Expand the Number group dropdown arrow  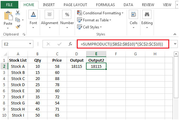point(67,27)
